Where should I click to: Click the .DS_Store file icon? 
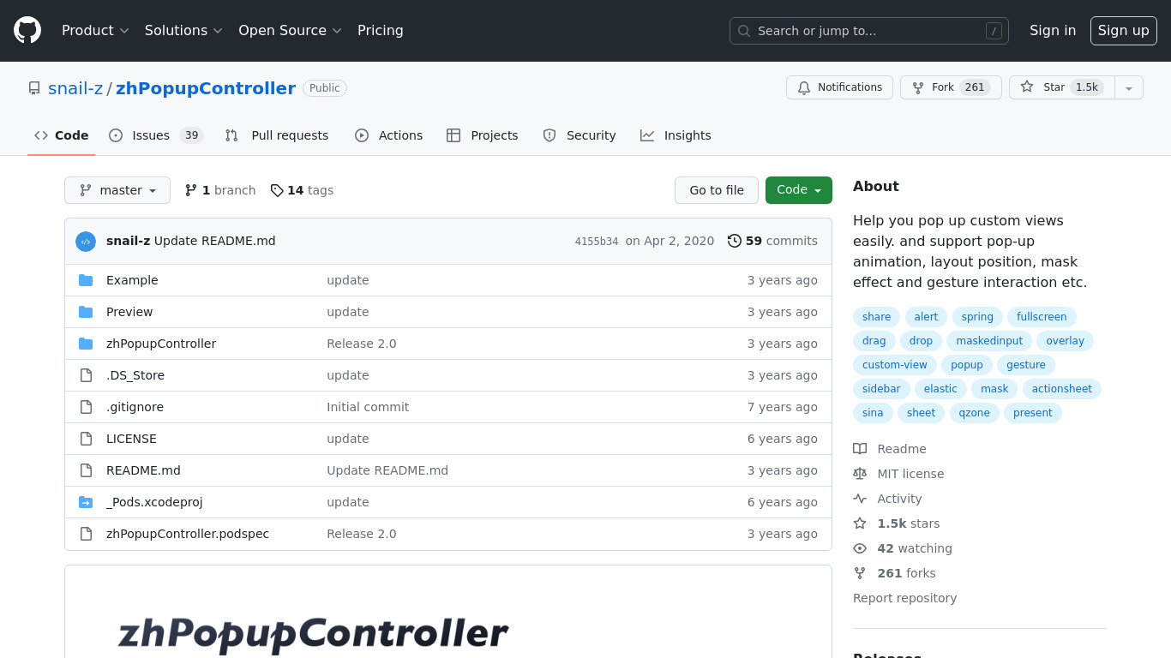[x=86, y=375]
